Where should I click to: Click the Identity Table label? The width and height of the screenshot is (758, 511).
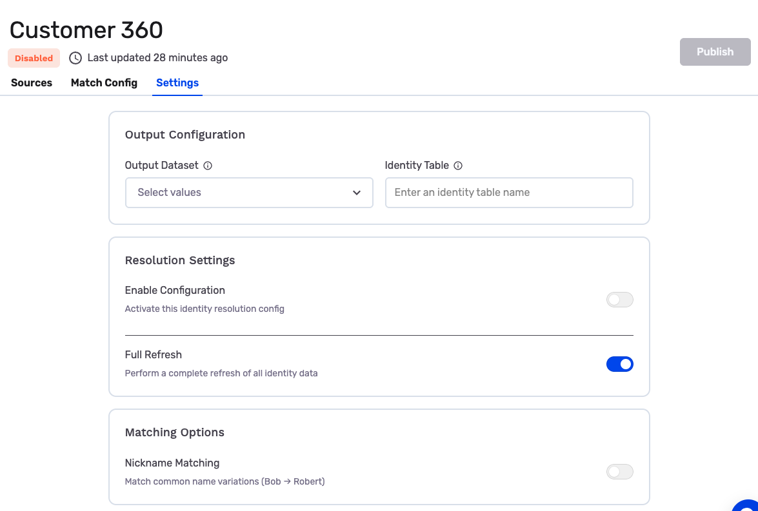tap(417, 166)
